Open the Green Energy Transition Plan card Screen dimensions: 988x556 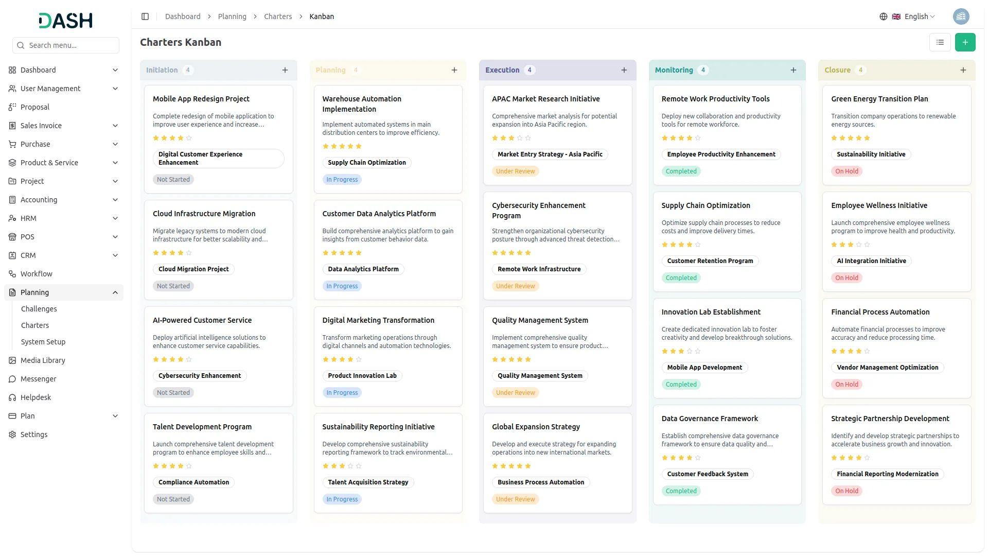pyautogui.click(x=879, y=99)
